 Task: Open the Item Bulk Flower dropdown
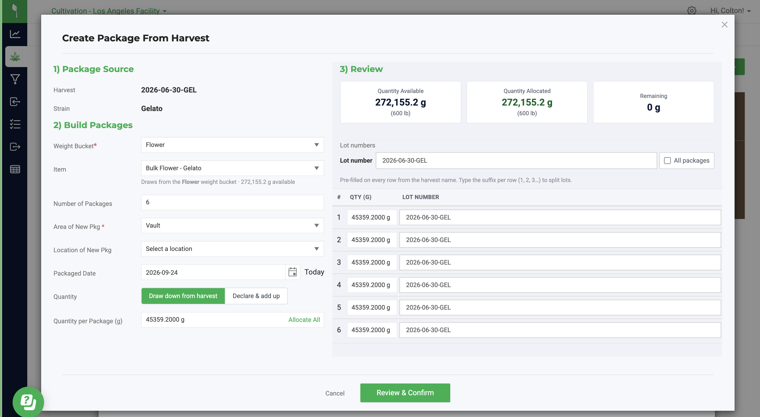click(232, 168)
